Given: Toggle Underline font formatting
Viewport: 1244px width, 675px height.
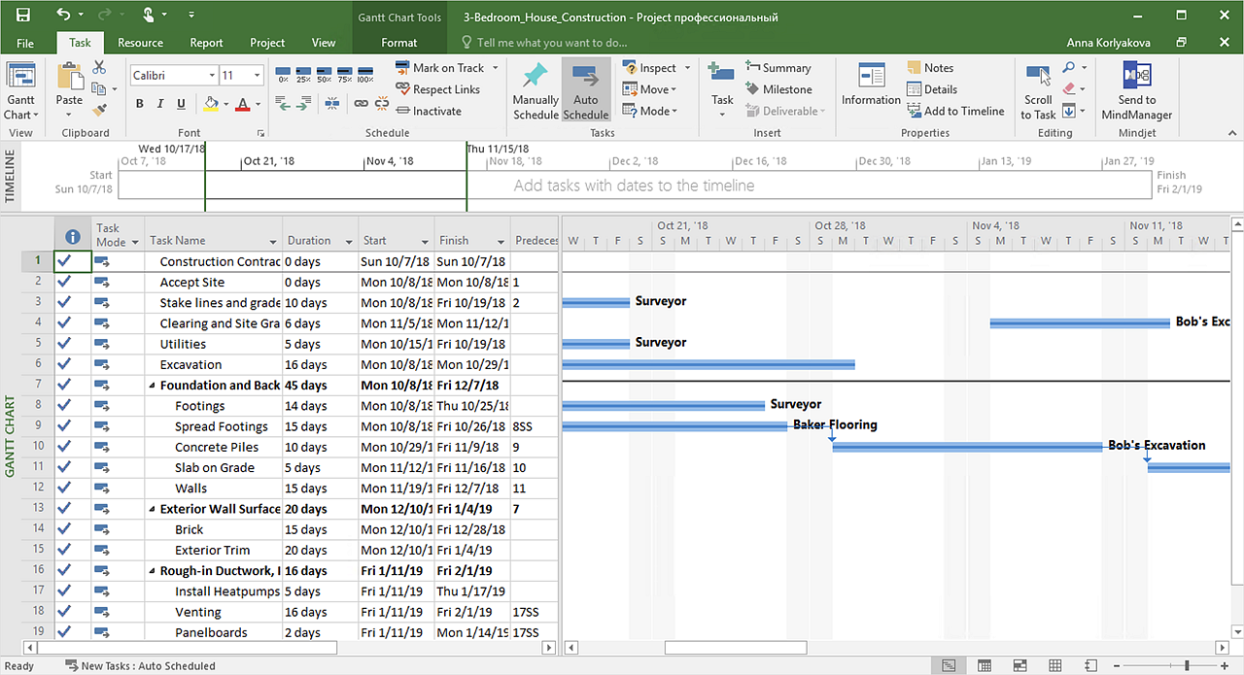Looking at the screenshot, I should coord(181,104).
